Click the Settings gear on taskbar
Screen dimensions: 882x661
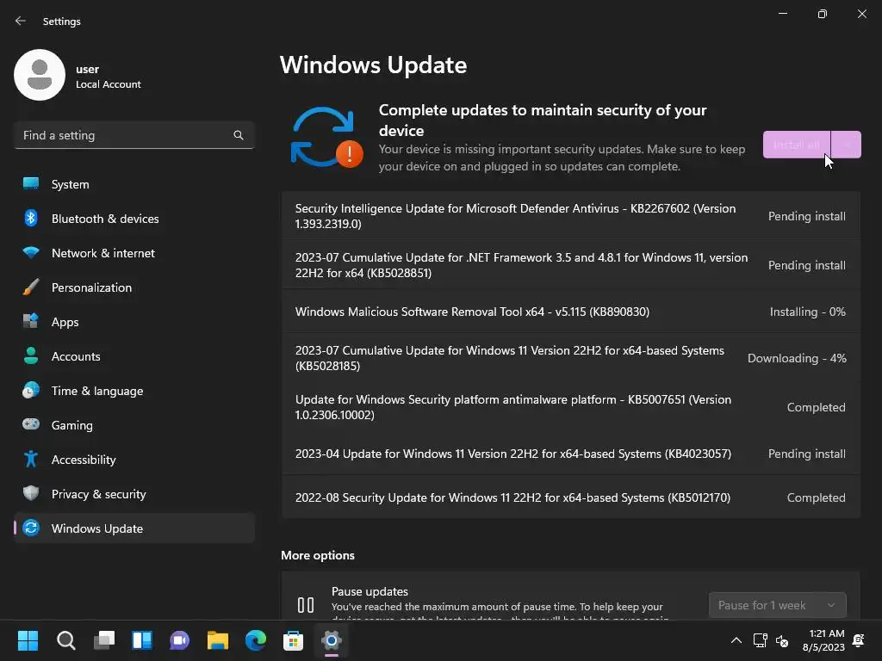(332, 640)
